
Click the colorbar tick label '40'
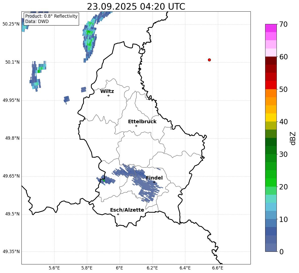click(283, 122)
